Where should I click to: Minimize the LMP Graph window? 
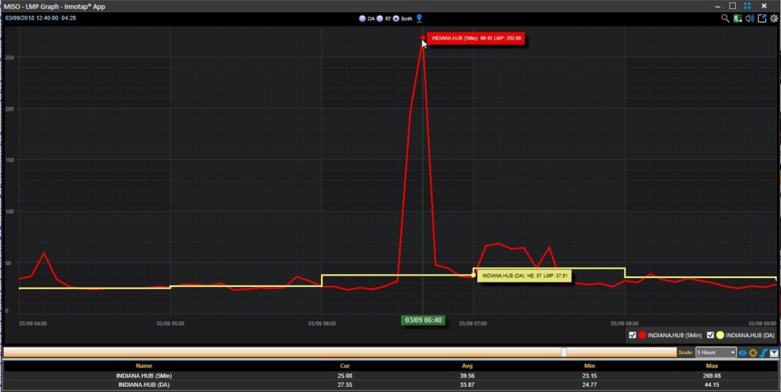[718, 6]
